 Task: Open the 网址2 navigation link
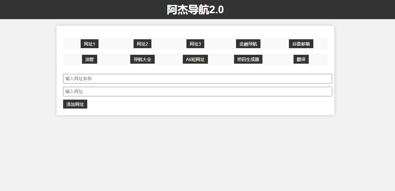[142, 44]
